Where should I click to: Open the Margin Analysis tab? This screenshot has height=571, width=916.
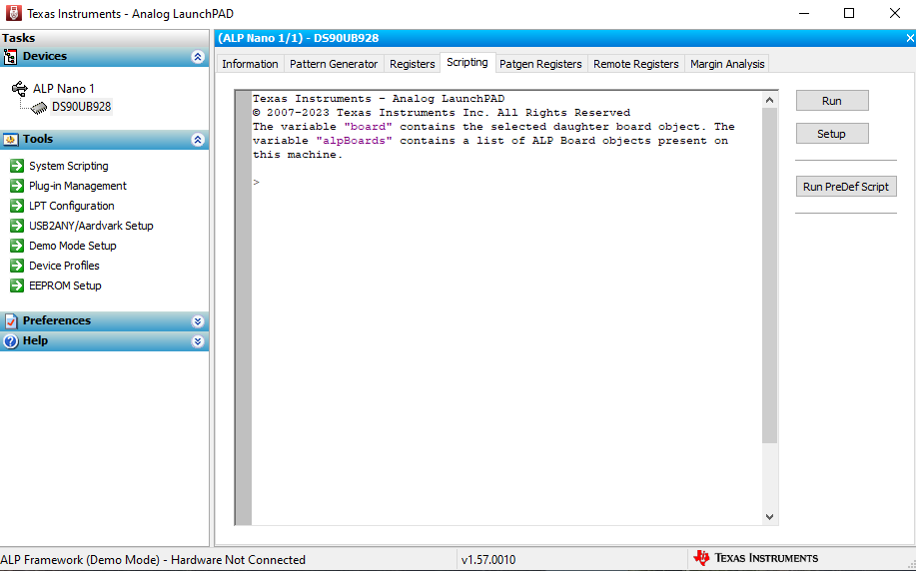[727, 64]
